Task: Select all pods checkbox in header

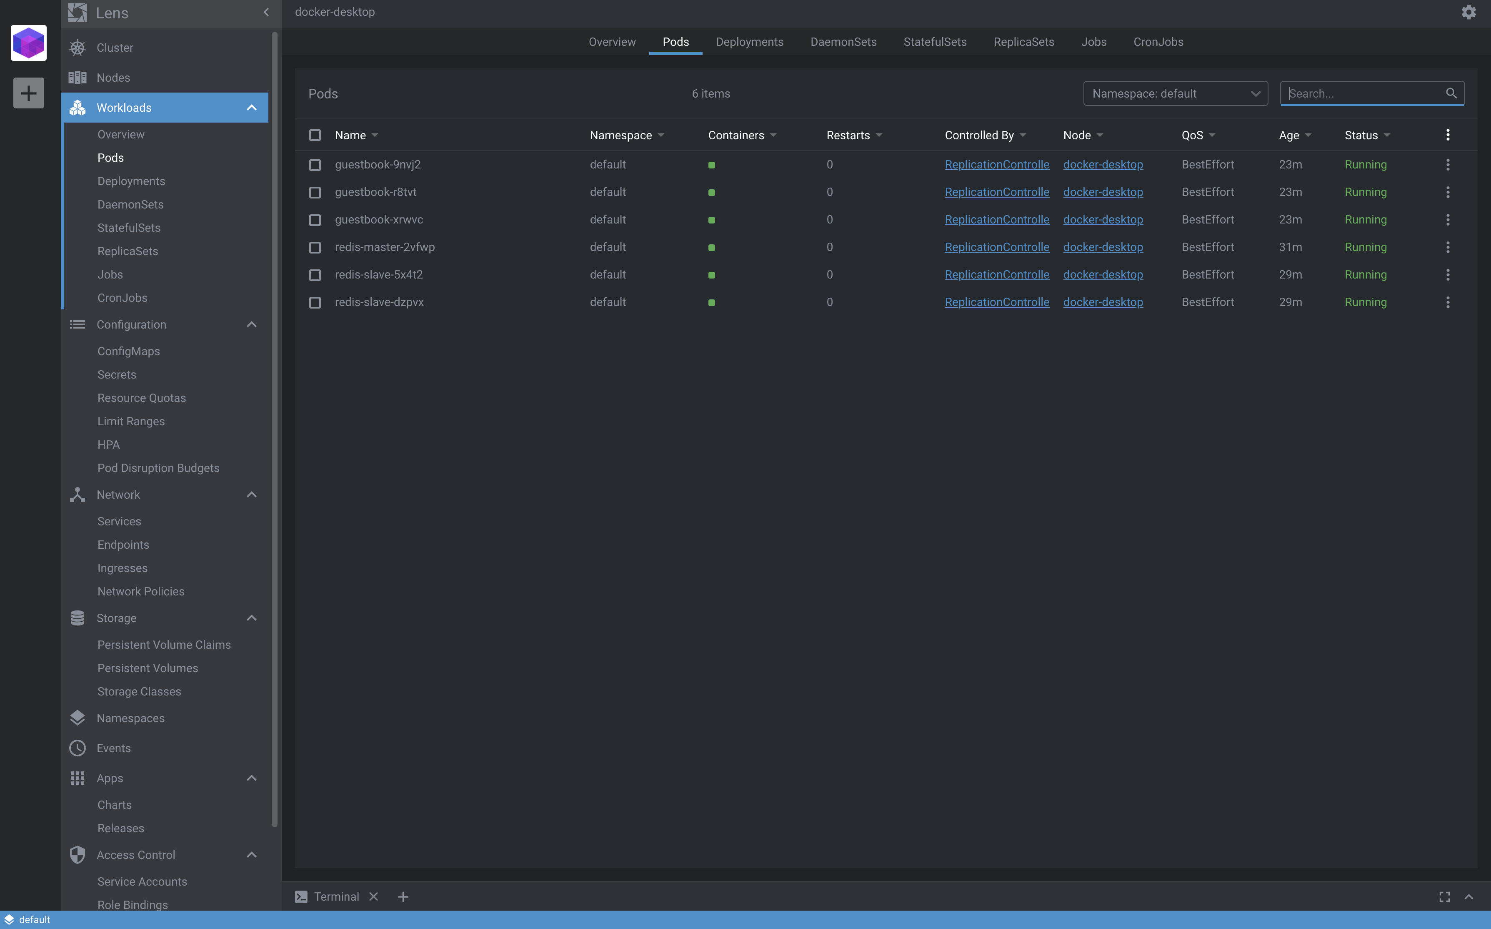Action: pos(315,135)
